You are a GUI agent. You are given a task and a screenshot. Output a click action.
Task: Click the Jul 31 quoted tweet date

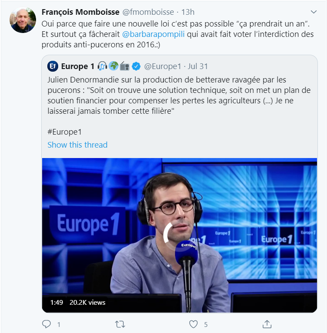pyautogui.click(x=198, y=66)
